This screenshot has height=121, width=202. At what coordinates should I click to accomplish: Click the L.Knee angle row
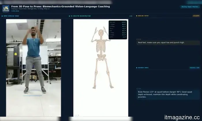[x=118, y=33]
